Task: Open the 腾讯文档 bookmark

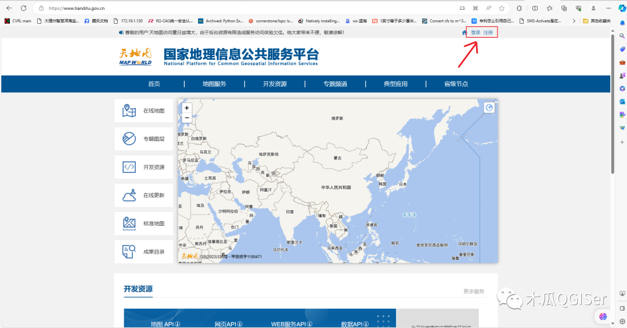Action: click(96, 21)
